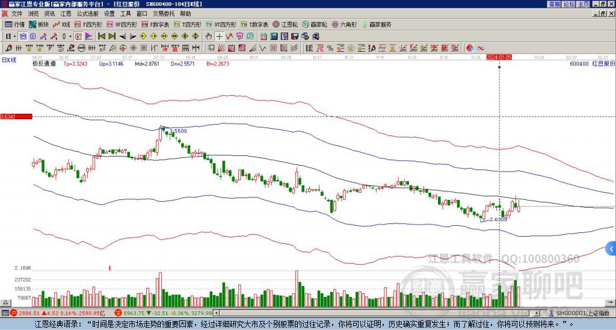
Task: Click the 行情 toolbar button
Action: pos(14,24)
